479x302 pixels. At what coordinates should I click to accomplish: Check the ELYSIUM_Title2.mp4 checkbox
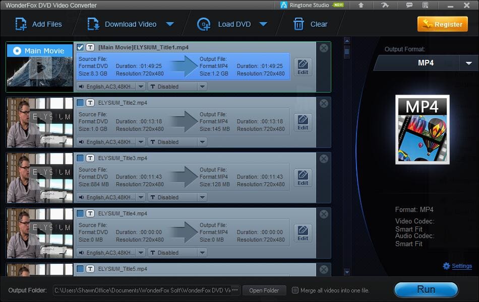click(x=80, y=103)
